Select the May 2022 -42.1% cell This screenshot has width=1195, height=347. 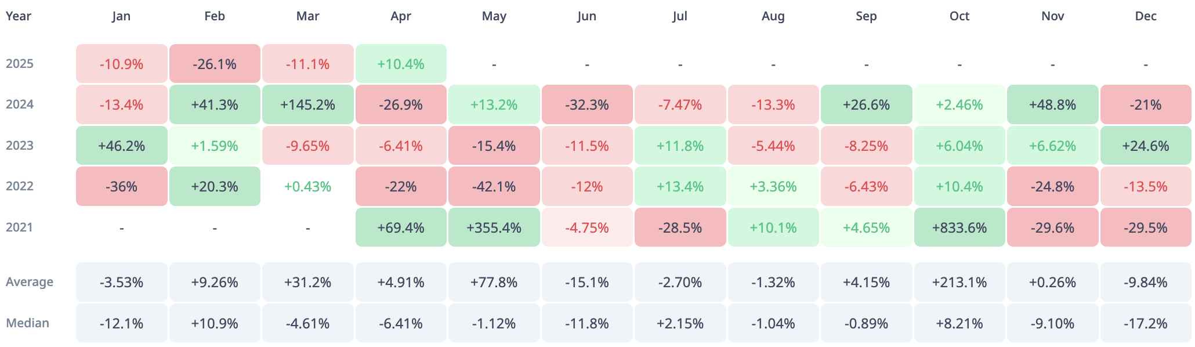pyautogui.click(x=494, y=187)
